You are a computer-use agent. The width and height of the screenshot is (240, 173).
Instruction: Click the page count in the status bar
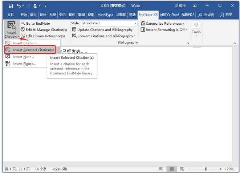(x=17, y=169)
